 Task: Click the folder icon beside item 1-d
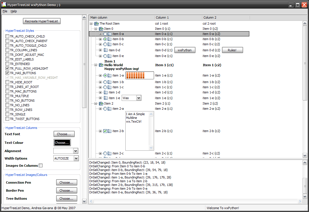tap(106, 92)
